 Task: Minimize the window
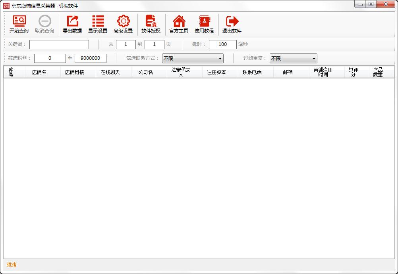360,4
